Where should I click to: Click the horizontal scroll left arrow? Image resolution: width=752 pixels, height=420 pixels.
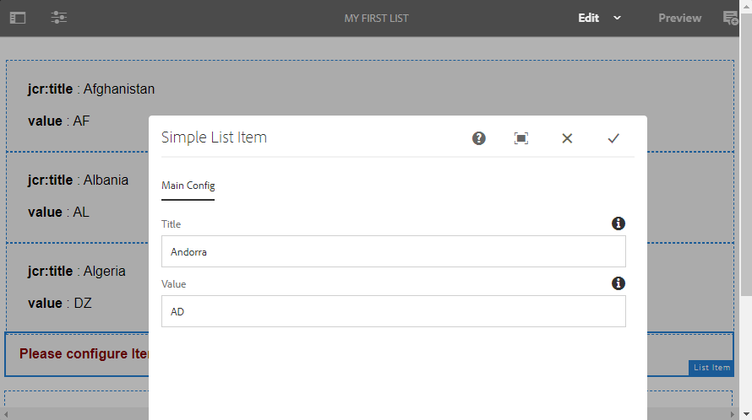point(5,414)
